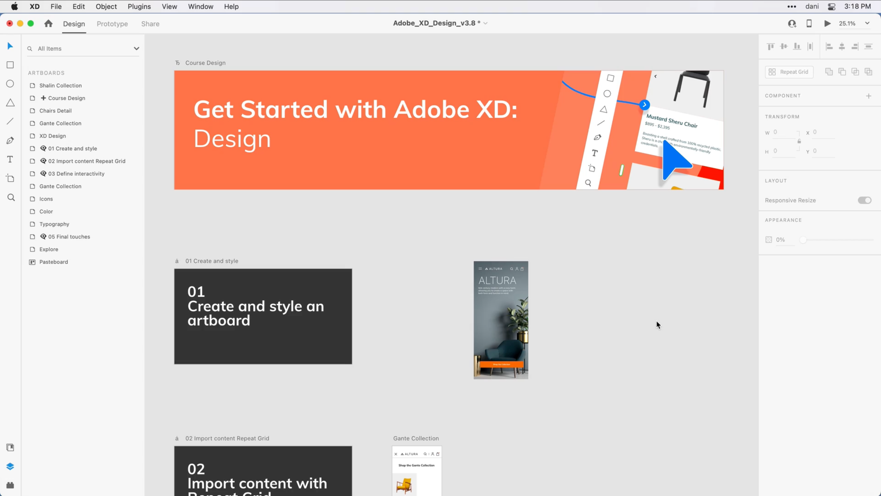Select the Typography artboard in list
The image size is (881, 496).
(x=54, y=224)
